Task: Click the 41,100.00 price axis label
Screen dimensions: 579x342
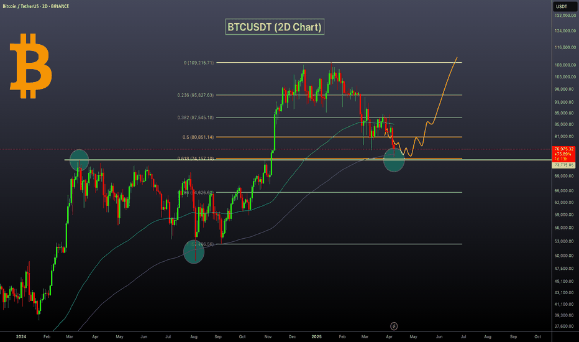Action: click(x=565, y=304)
